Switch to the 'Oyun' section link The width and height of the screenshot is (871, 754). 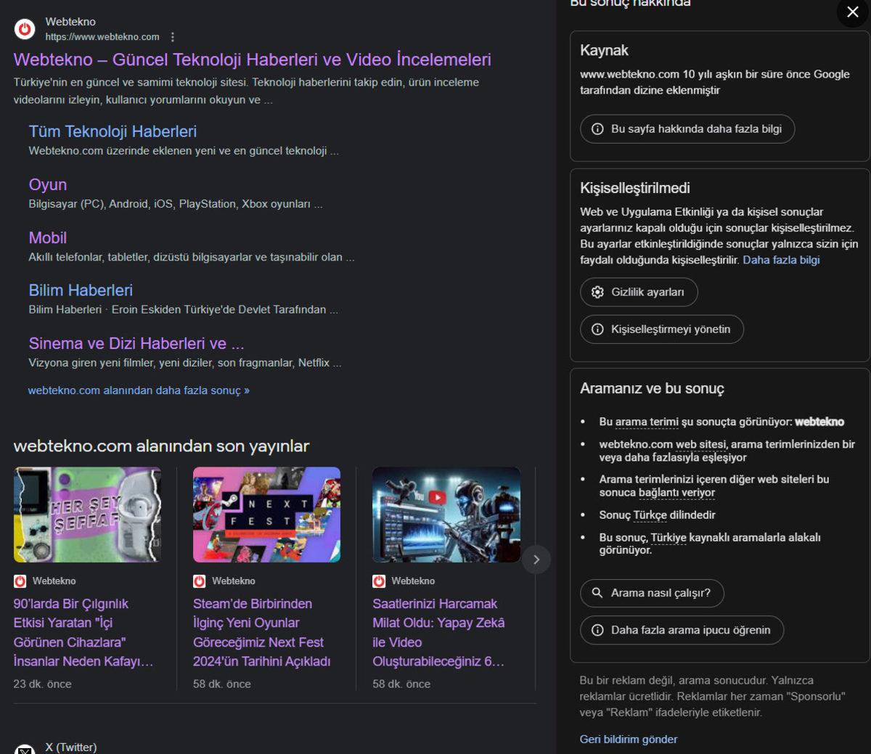coord(47,184)
